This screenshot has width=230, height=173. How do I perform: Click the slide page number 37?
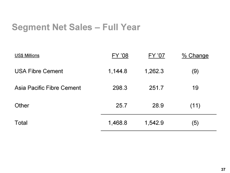(223, 169)
